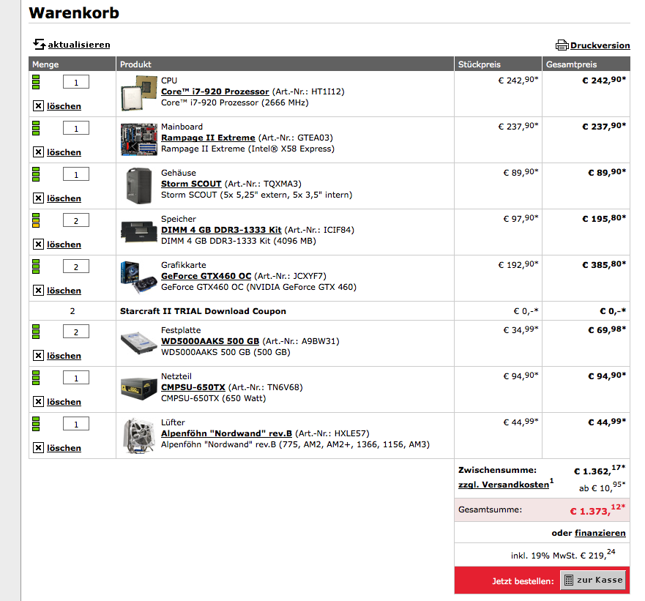Click the printer icon next to Druckversion
The image size is (645, 601).
click(x=562, y=45)
